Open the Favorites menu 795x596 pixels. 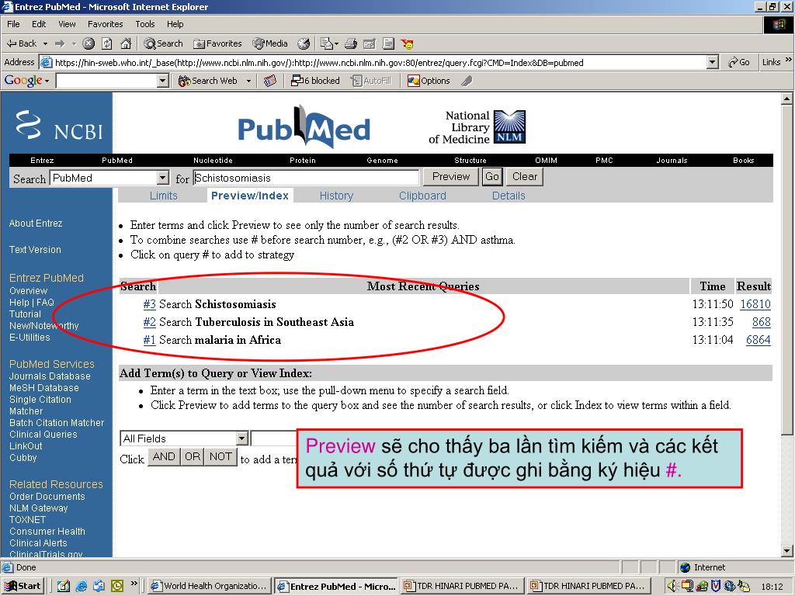[105, 24]
